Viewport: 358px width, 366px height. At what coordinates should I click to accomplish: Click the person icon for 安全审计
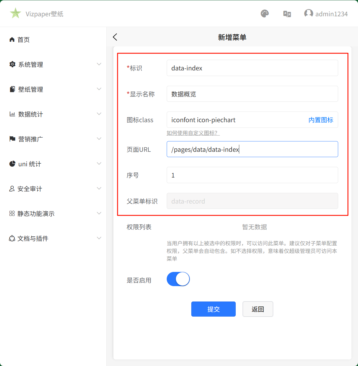point(12,188)
